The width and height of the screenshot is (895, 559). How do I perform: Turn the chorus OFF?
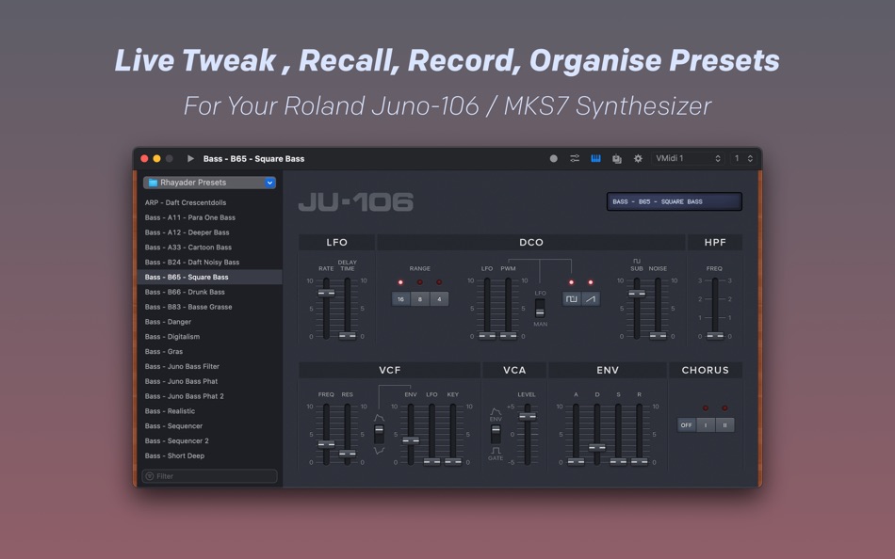(x=687, y=424)
